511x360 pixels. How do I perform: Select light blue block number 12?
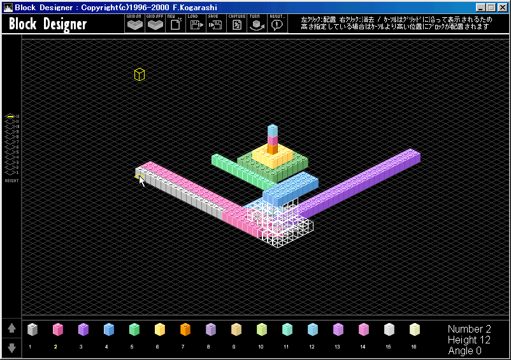(313, 329)
